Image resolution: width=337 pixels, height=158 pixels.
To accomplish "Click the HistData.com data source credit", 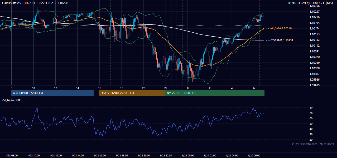I will click(312, 144).
